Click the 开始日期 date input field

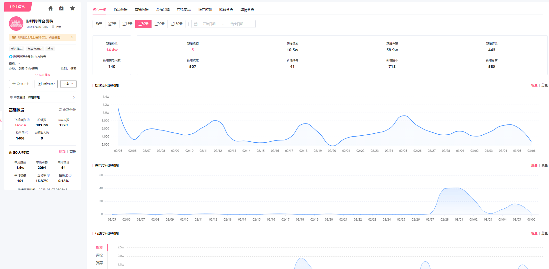point(209,24)
